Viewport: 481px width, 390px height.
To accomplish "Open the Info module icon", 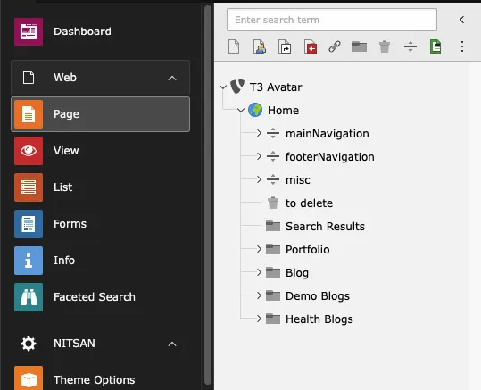I will click(x=29, y=261).
